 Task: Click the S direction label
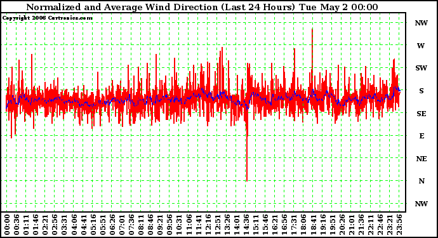pyautogui.click(x=421, y=91)
